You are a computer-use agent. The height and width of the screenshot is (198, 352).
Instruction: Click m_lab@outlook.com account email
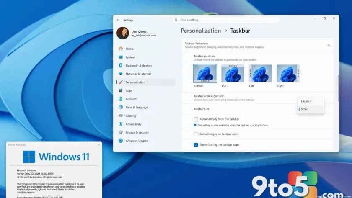tap(144, 36)
